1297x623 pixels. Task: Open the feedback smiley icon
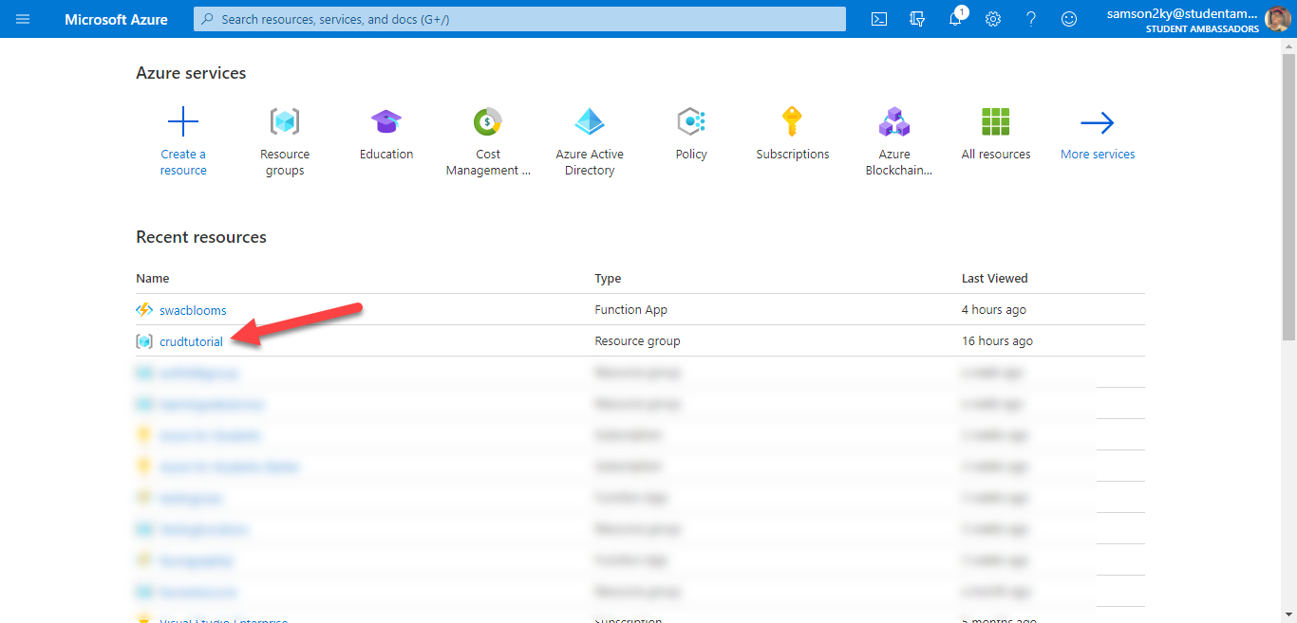coord(1069,19)
